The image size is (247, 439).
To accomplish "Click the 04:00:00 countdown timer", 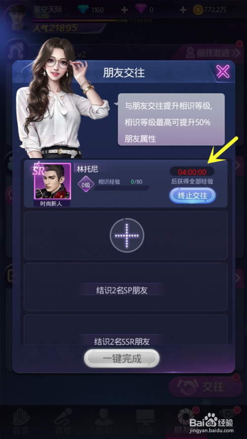I will (x=192, y=172).
